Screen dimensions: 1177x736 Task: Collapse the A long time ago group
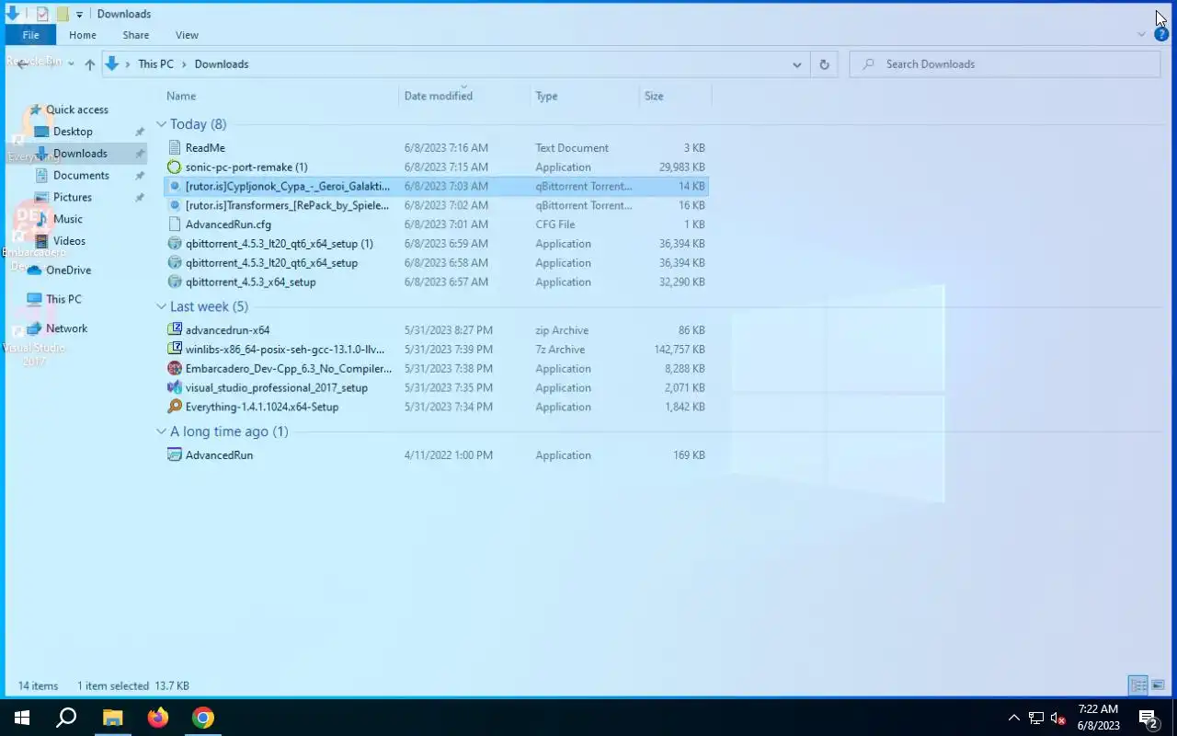click(161, 431)
